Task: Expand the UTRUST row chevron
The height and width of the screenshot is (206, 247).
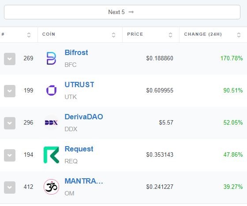Action: pos(10,91)
